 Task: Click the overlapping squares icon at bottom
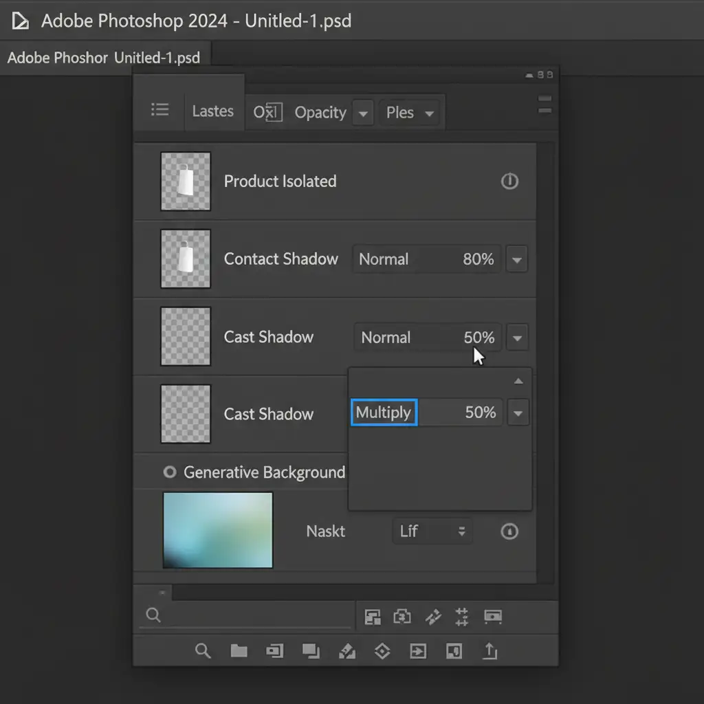311,651
